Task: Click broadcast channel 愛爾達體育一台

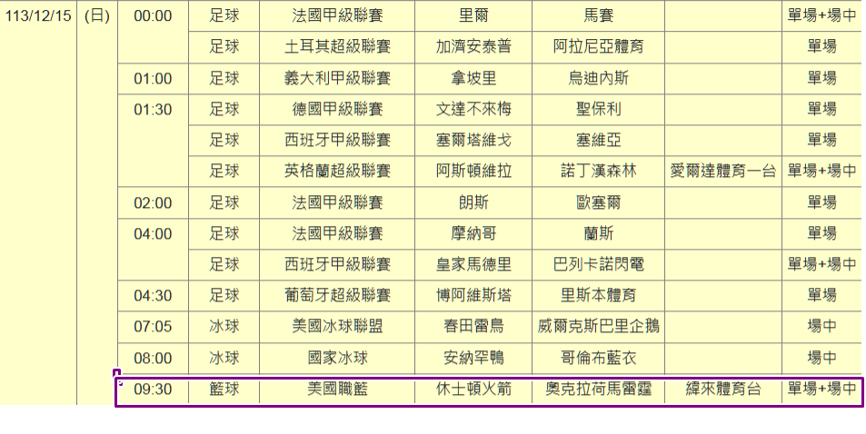Action: click(723, 172)
